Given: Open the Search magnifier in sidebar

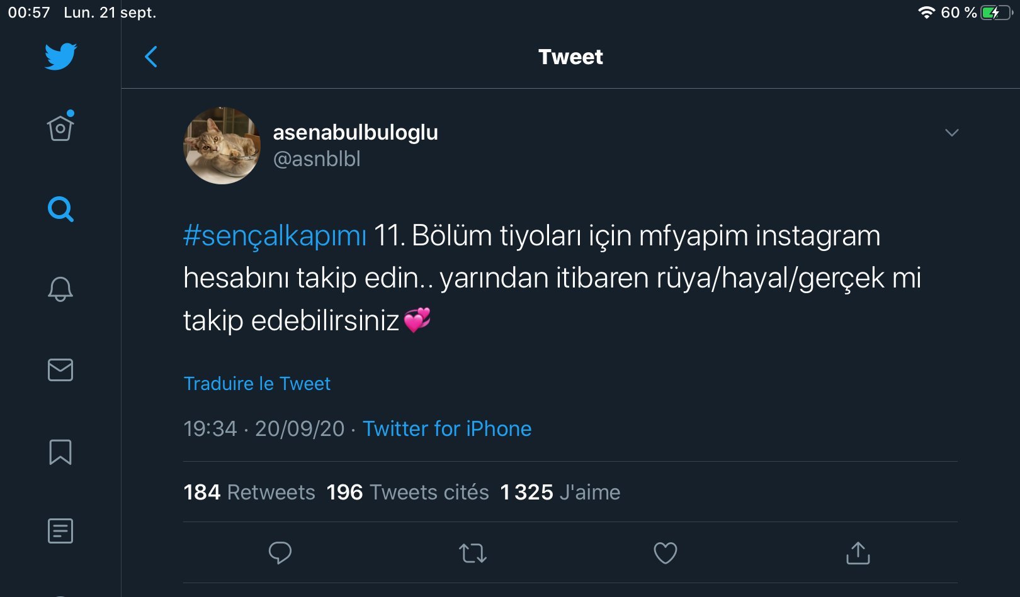Looking at the screenshot, I should [60, 209].
